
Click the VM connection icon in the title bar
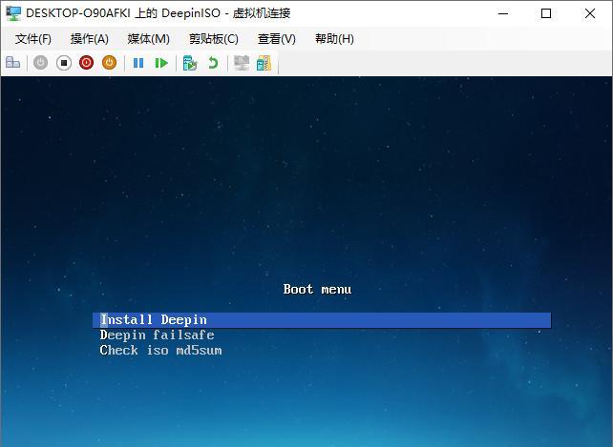[13, 13]
